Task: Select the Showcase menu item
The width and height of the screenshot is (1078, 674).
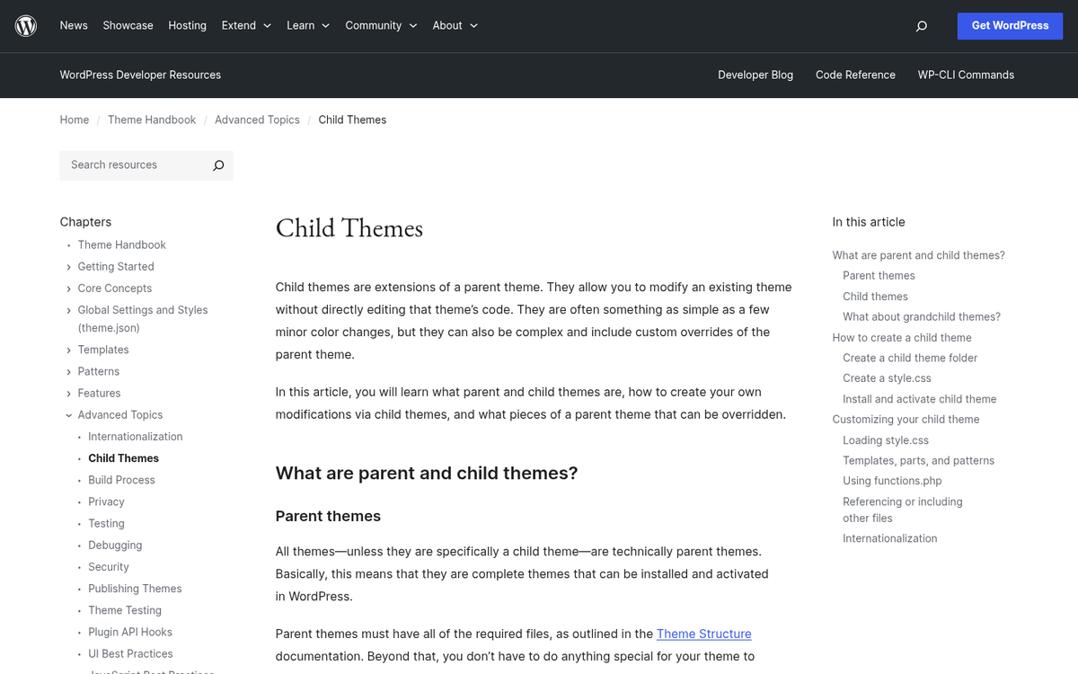Action: pos(128,25)
